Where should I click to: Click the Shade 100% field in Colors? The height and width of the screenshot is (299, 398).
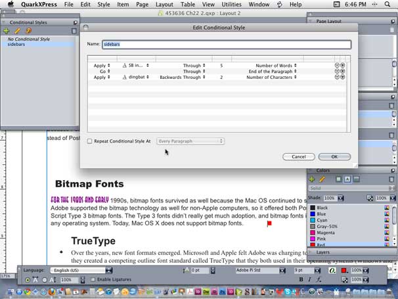(x=330, y=198)
